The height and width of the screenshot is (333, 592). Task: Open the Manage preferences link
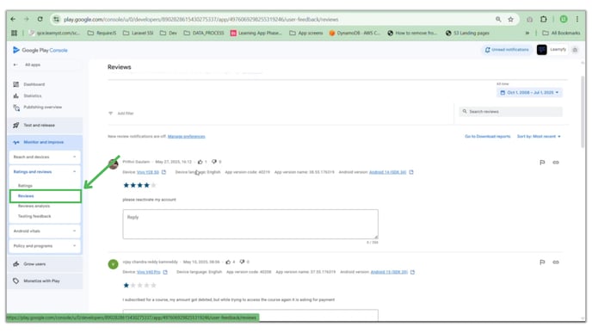click(x=187, y=137)
